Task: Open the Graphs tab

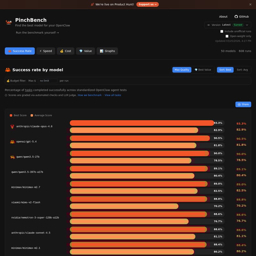Action: pos(107,51)
